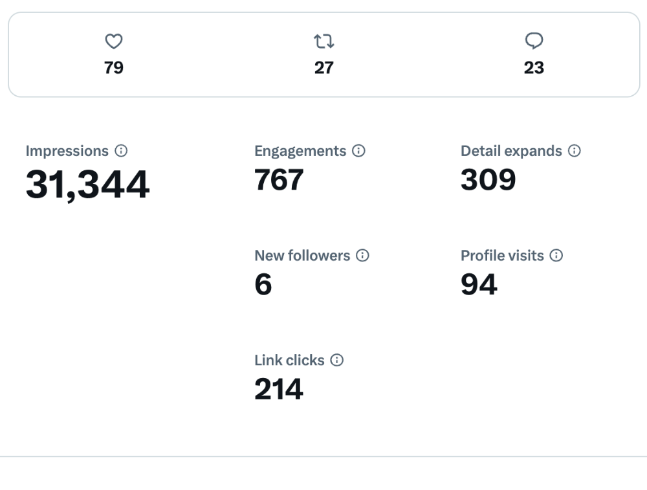Select the 79 likes count
Image resolution: width=647 pixels, height=490 pixels.
(114, 68)
